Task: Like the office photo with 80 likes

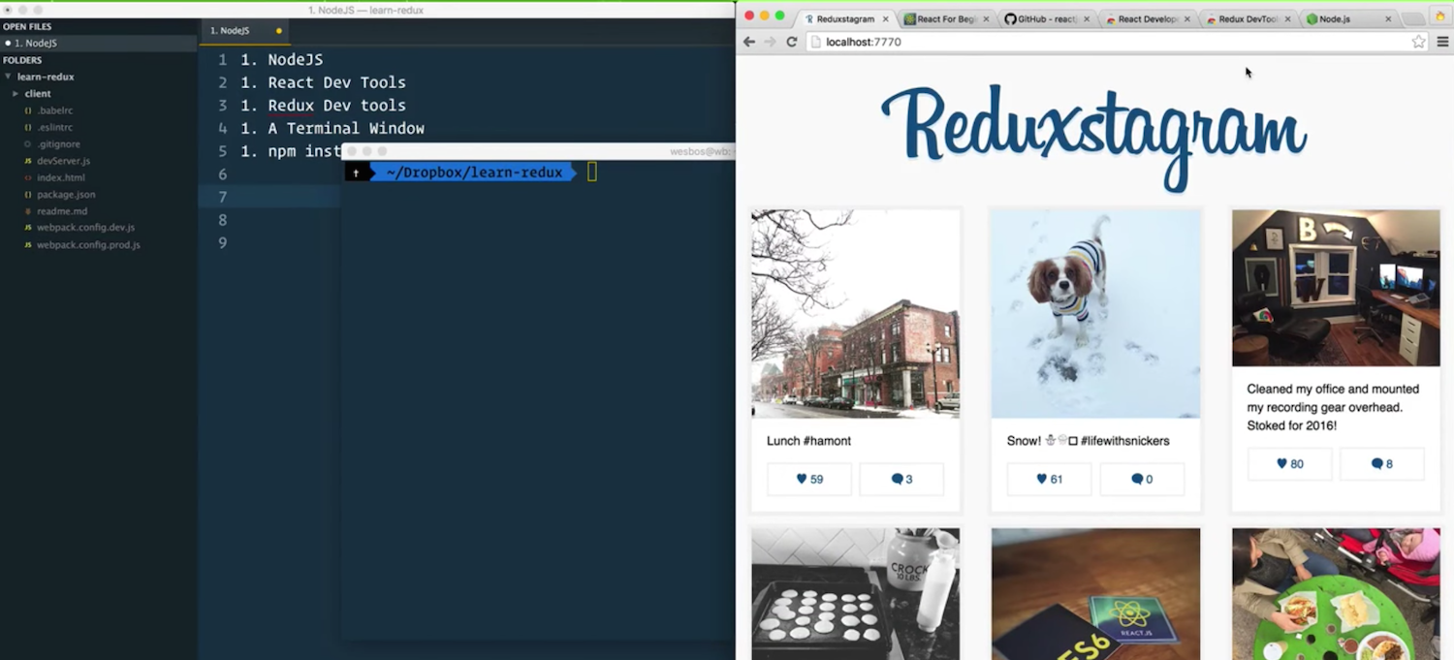Action: click(x=1290, y=463)
